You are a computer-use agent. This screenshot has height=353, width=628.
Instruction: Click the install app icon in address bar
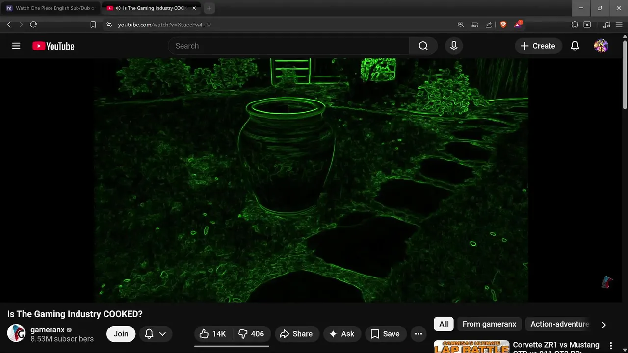pos(475,25)
